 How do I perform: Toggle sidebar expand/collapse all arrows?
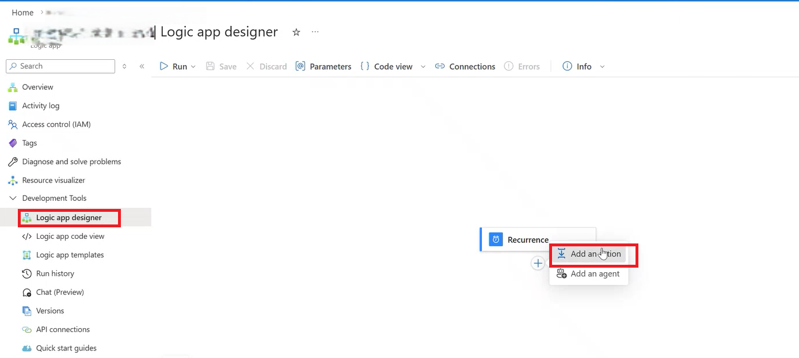click(124, 66)
